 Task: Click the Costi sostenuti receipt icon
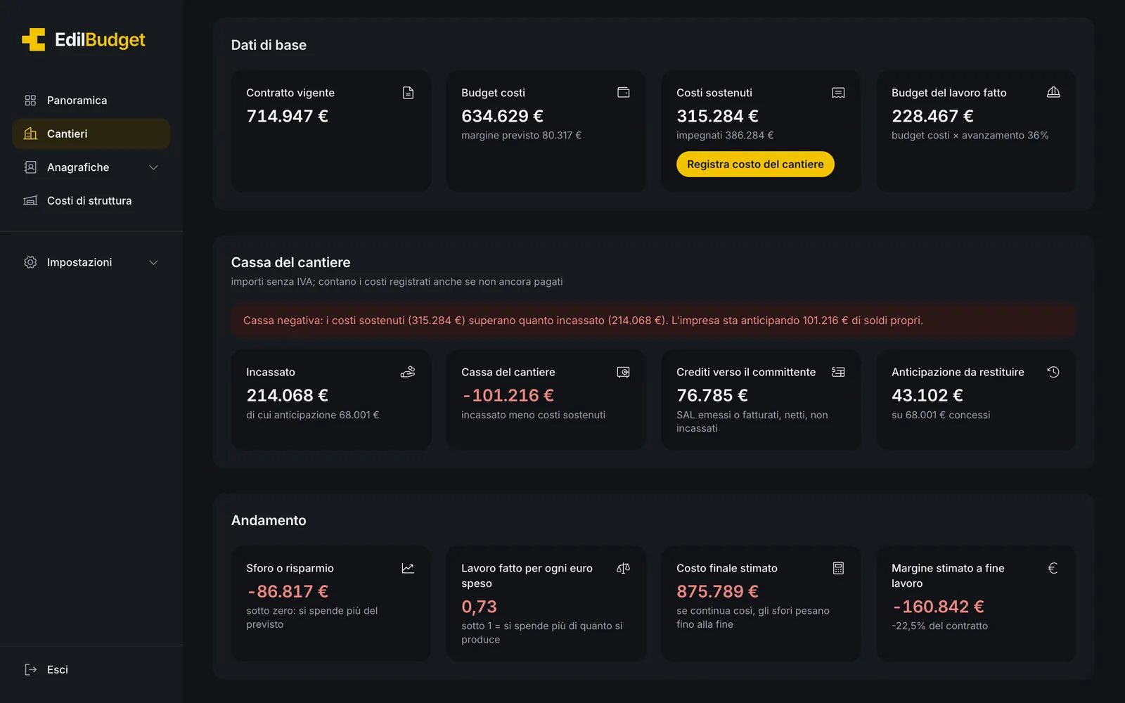point(838,93)
